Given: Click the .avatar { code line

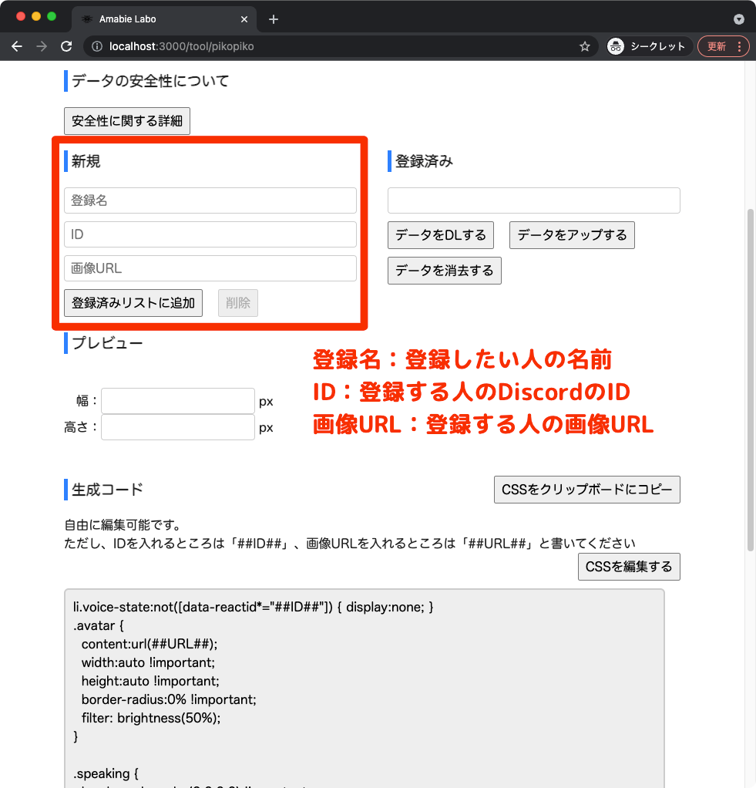Looking at the screenshot, I should pyautogui.click(x=99, y=625).
